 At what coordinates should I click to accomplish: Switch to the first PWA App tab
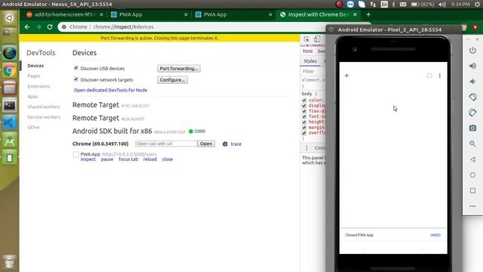click(x=149, y=14)
